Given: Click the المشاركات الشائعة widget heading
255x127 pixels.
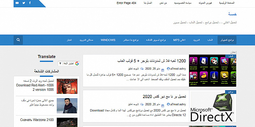Looking at the screenshot, I should pyautogui.click(x=47, y=71).
